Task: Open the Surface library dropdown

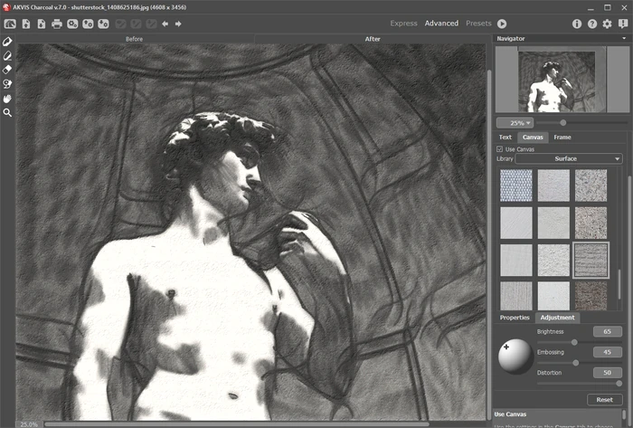Action: pos(569,158)
